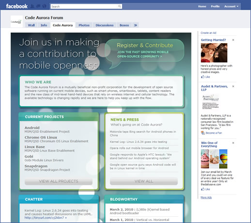Click the Facebook logo
Viewport: 251px width, 223px height.
pyautogui.click(x=16, y=6)
